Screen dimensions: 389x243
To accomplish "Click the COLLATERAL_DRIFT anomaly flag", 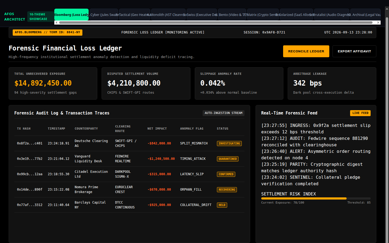I will [x=196, y=205].
